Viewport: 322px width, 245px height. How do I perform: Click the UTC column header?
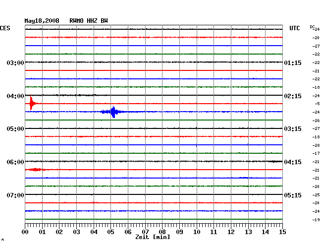[294, 28]
